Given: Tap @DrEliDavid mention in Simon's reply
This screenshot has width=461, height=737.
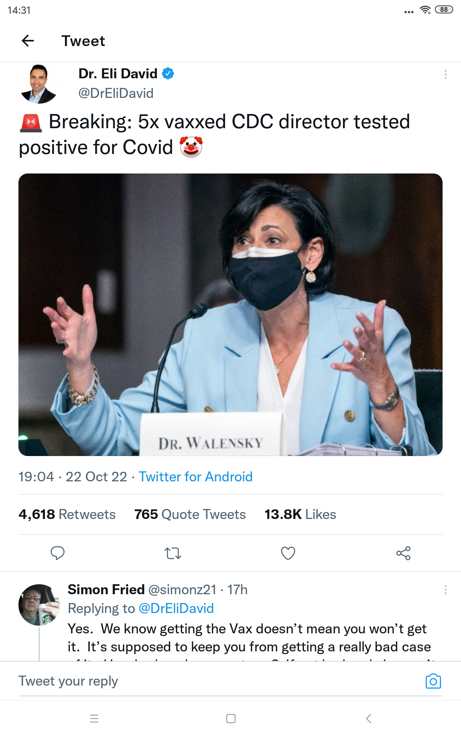Looking at the screenshot, I should pyautogui.click(x=176, y=608).
